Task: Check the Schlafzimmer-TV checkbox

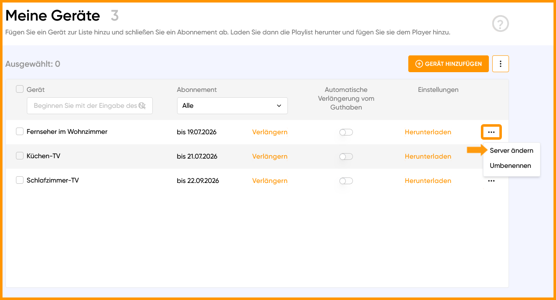Action: (x=20, y=180)
